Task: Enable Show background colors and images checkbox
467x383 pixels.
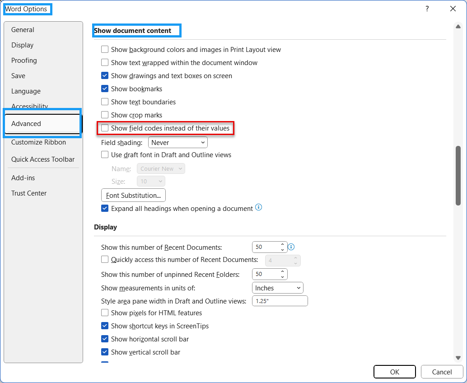Action: pyautogui.click(x=105, y=49)
